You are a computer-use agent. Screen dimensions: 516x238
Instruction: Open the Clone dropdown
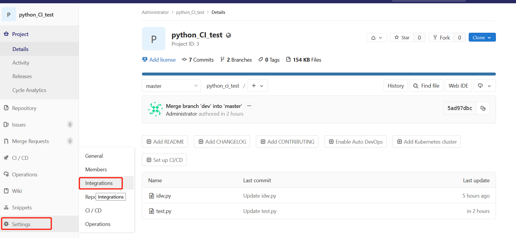coord(482,37)
